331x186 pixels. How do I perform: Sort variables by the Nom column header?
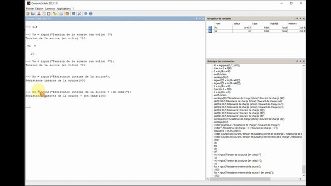coord(223,24)
